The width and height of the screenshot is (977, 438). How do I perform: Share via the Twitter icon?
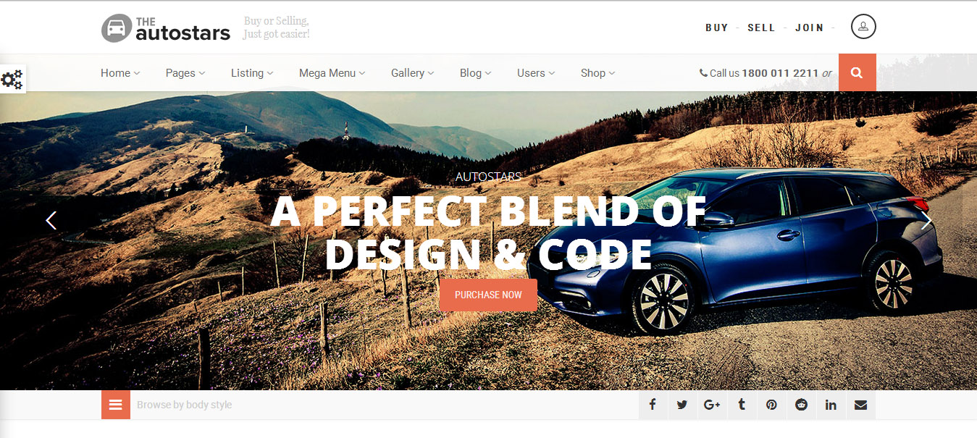682,405
